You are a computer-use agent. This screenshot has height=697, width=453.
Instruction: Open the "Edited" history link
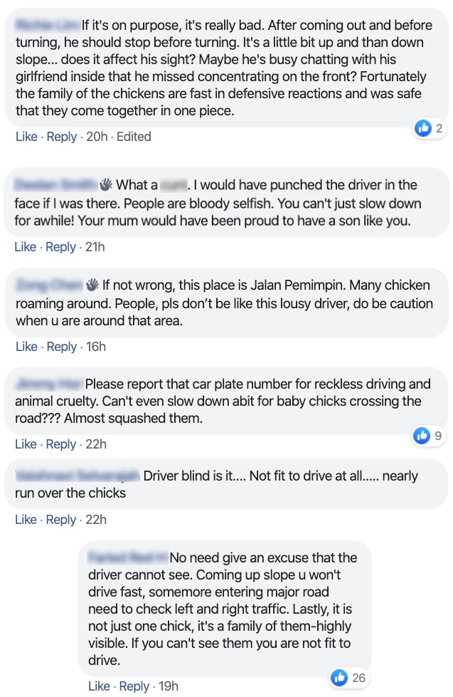pos(134,136)
